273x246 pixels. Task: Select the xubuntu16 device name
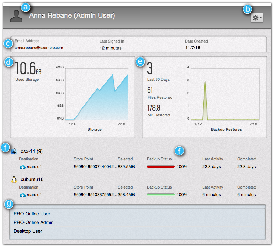click(x=32, y=179)
